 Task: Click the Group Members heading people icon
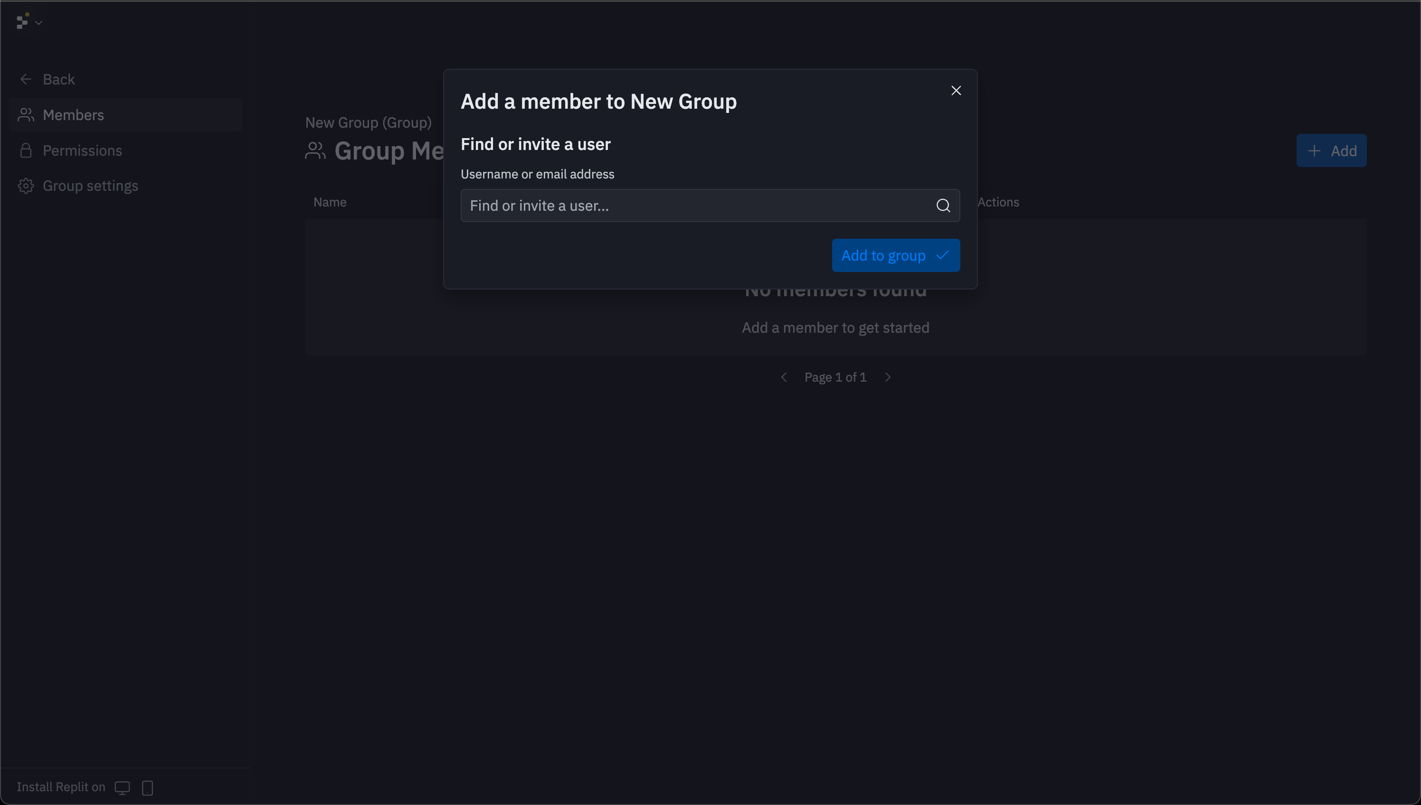coord(315,151)
